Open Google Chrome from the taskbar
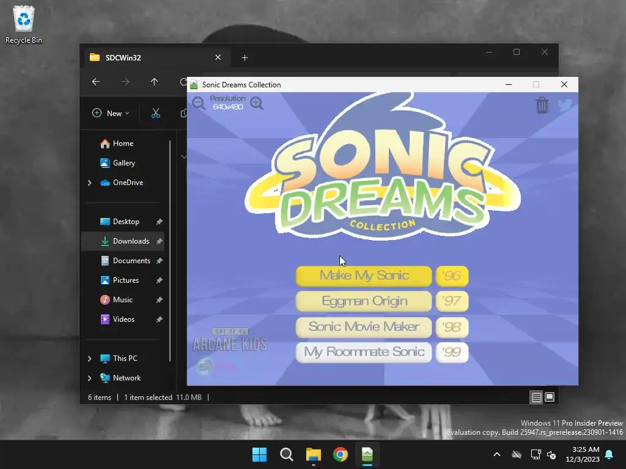The image size is (626, 469). 340,454
